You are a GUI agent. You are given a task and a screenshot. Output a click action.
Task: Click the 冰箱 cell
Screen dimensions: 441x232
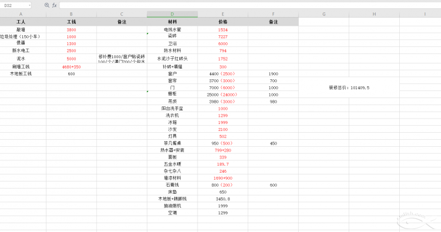point(172,122)
